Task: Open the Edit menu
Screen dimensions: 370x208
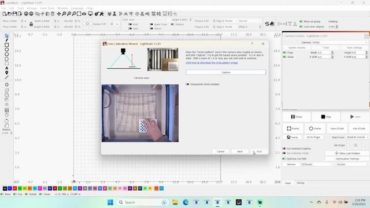Action: 12,8
